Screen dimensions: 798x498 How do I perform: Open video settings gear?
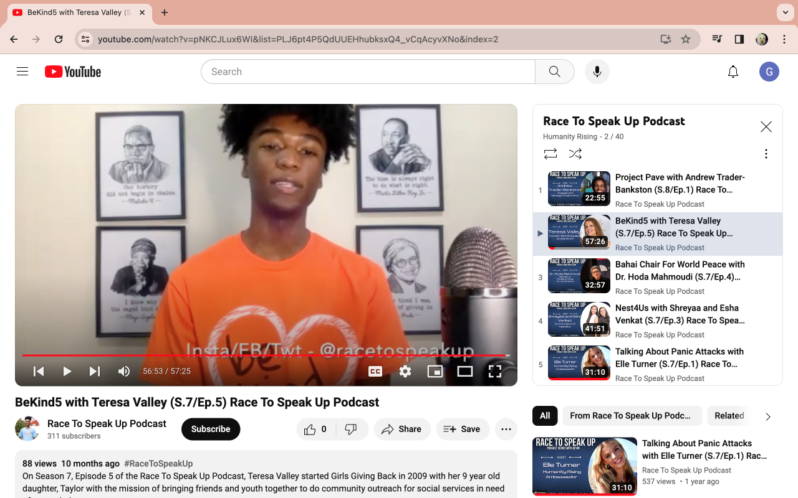pyautogui.click(x=405, y=372)
